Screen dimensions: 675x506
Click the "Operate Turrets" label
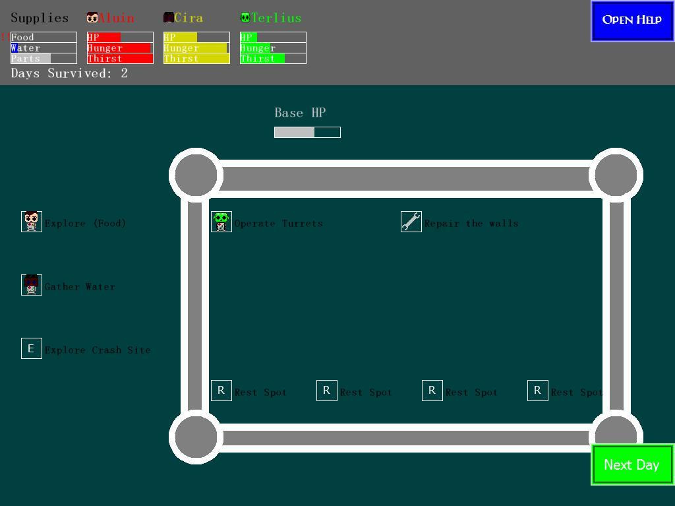[x=279, y=223]
